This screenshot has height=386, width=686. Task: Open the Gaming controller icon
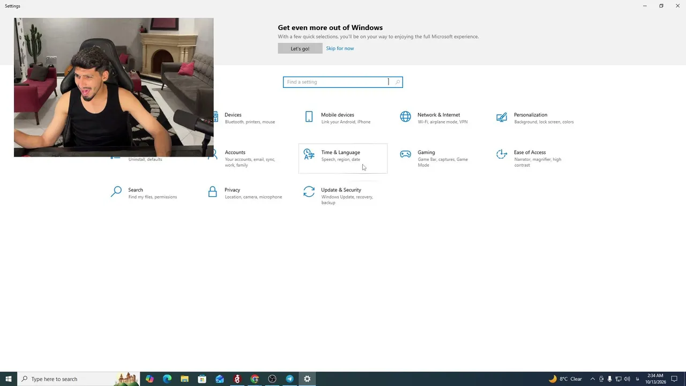point(406,154)
